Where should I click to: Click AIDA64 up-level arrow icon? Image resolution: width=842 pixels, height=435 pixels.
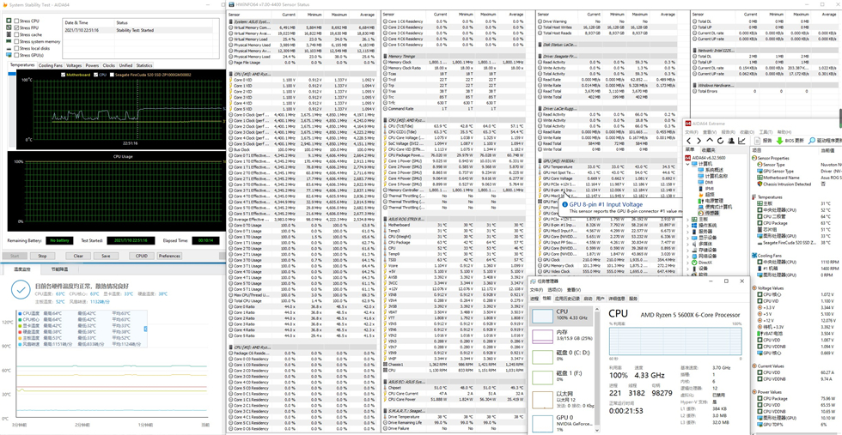pos(710,141)
